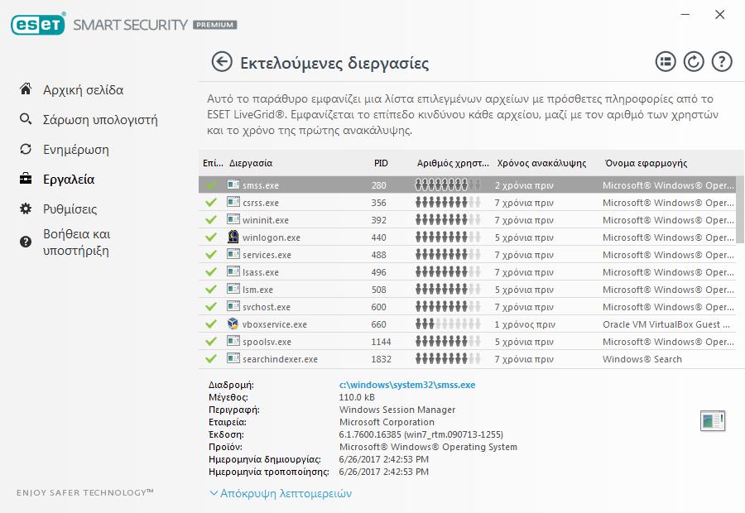Image resolution: width=745 pixels, height=513 pixels.
Task: Click the process list vertical scrollbar thumb
Action: (740, 209)
